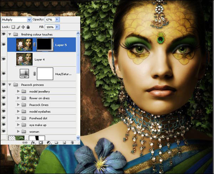
Task: Create new fill or adjustment layer
Action: [x=49, y=142]
